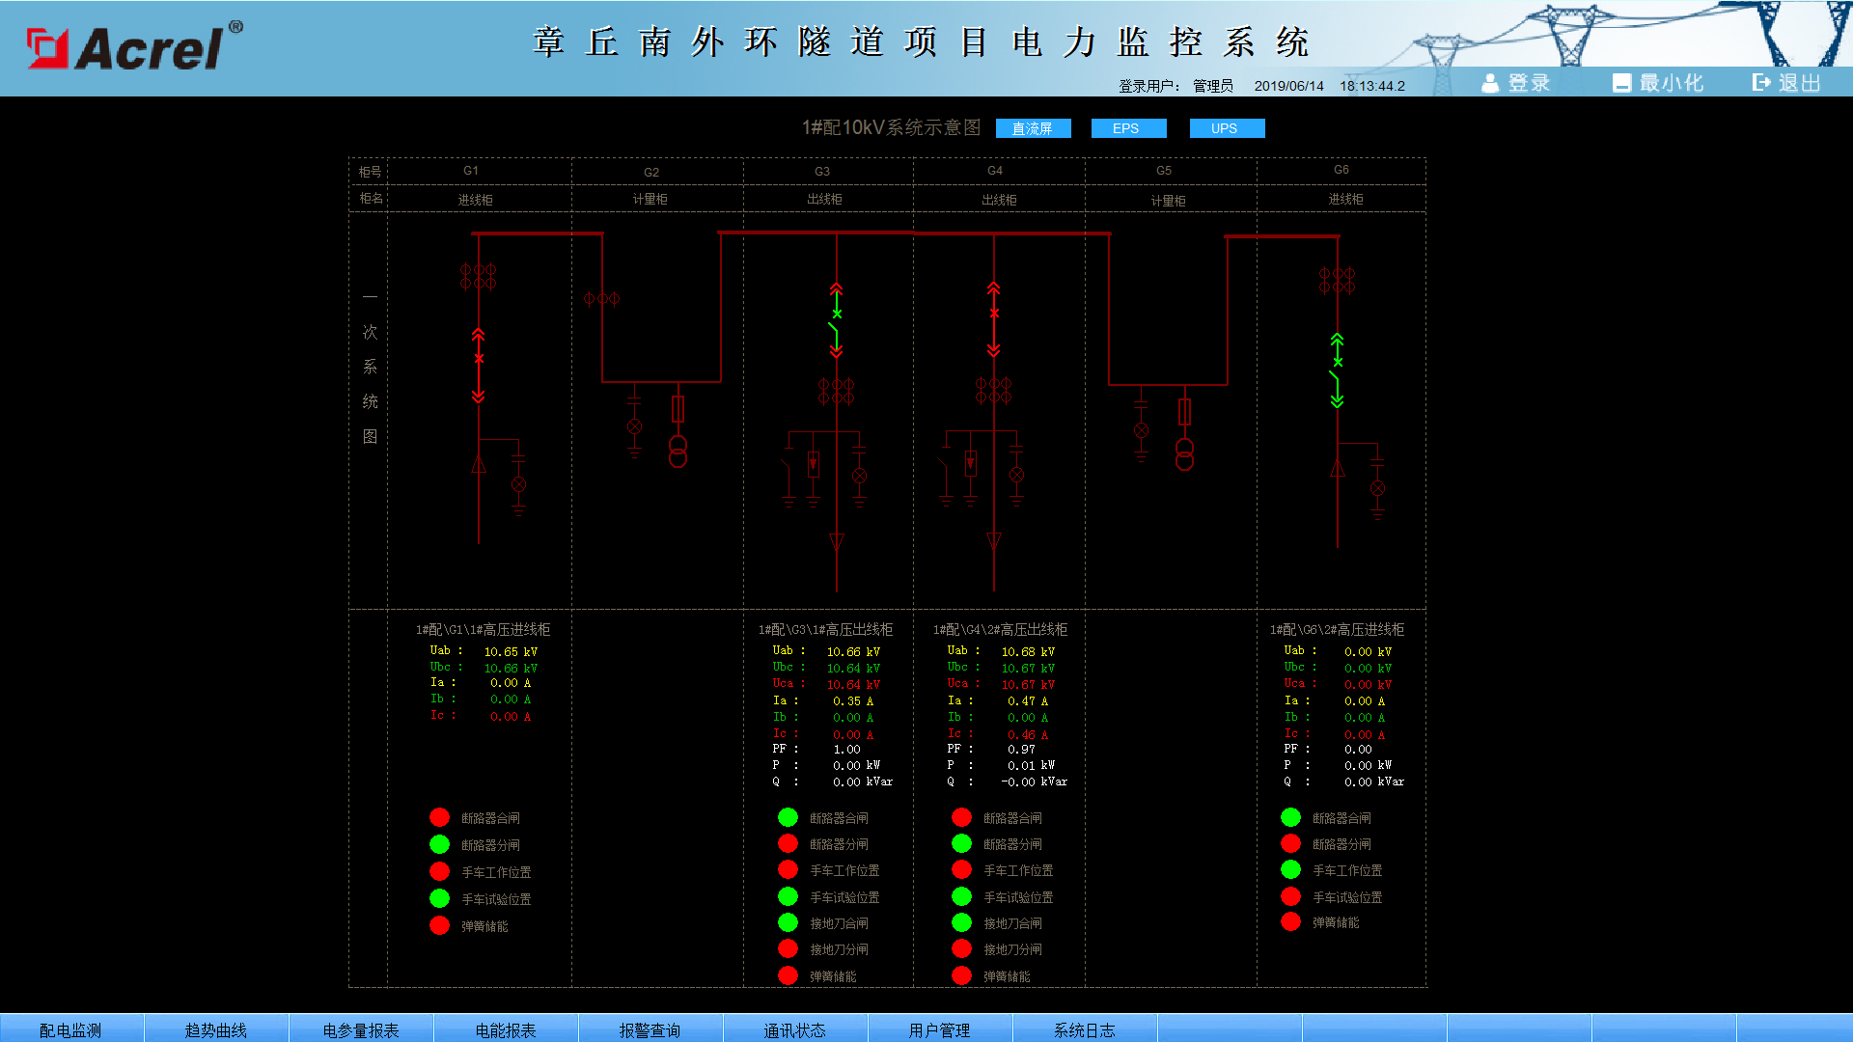This screenshot has height=1042, width=1853.
Task: Select the 电能报表 menu item
Action: tap(506, 1029)
